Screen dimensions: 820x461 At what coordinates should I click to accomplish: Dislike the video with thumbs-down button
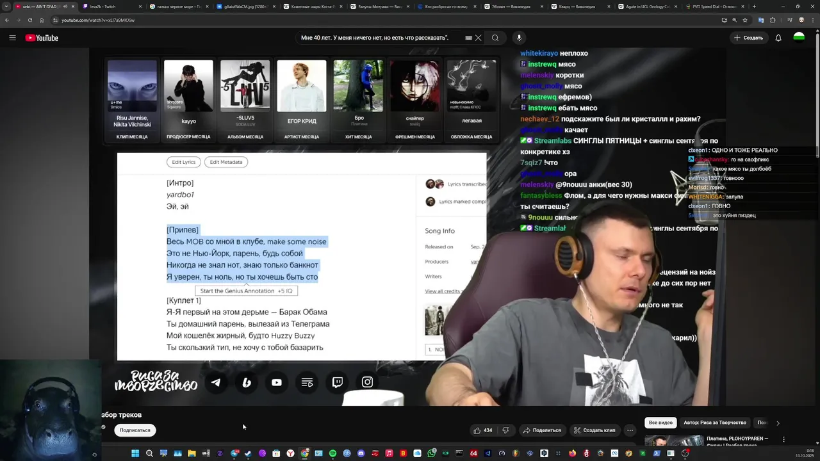(x=505, y=430)
